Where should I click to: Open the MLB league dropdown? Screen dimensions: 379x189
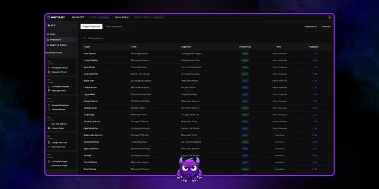point(61,26)
